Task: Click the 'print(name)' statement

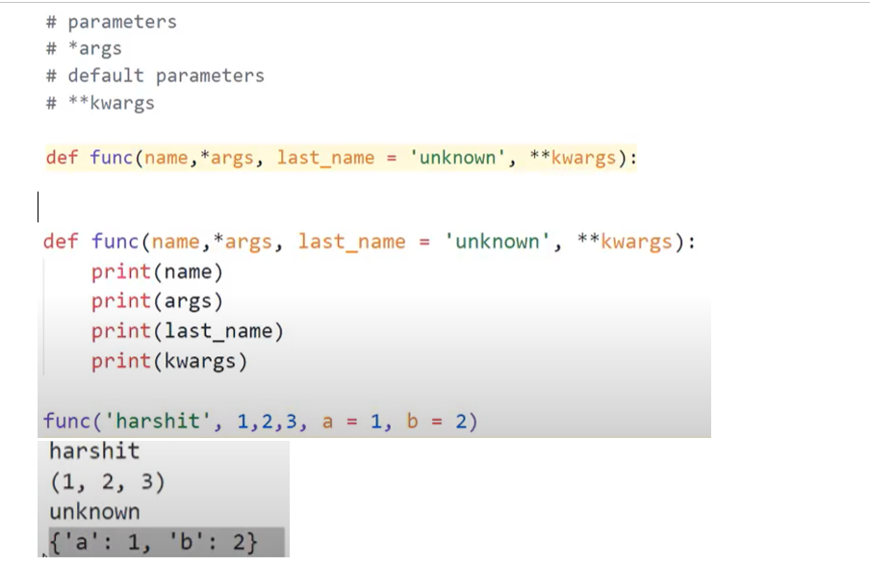Action: 157,271
